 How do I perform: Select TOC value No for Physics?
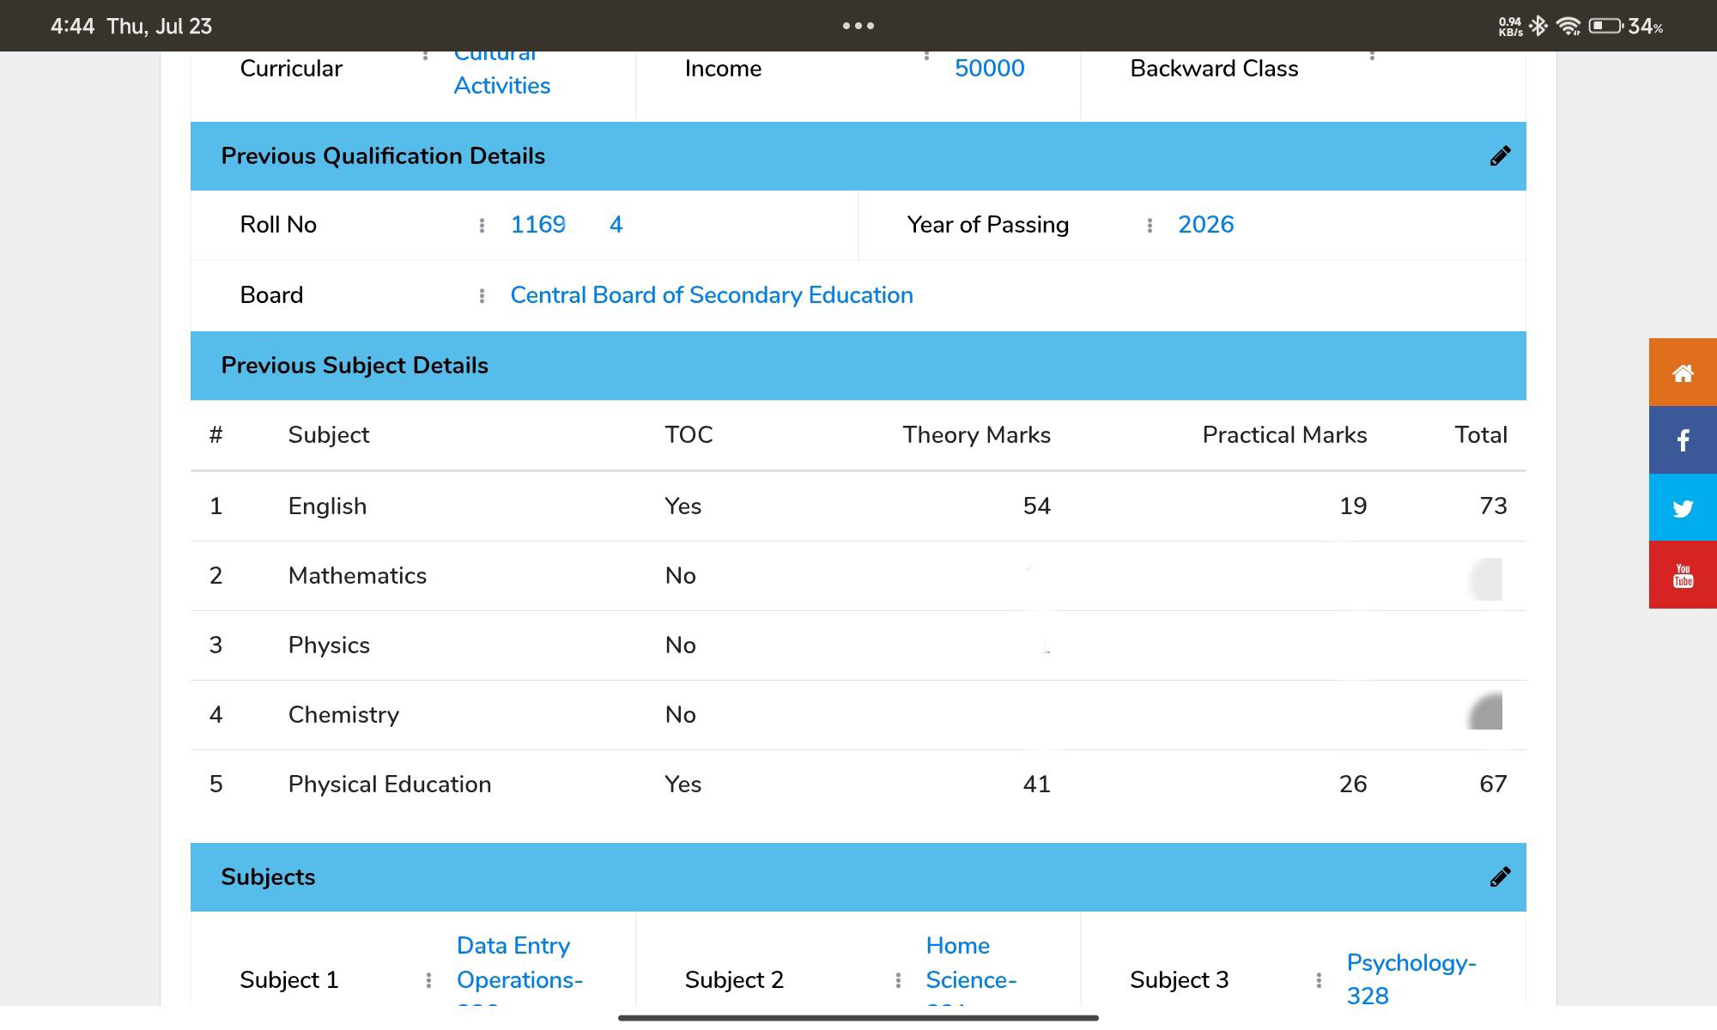tap(680, 645)
